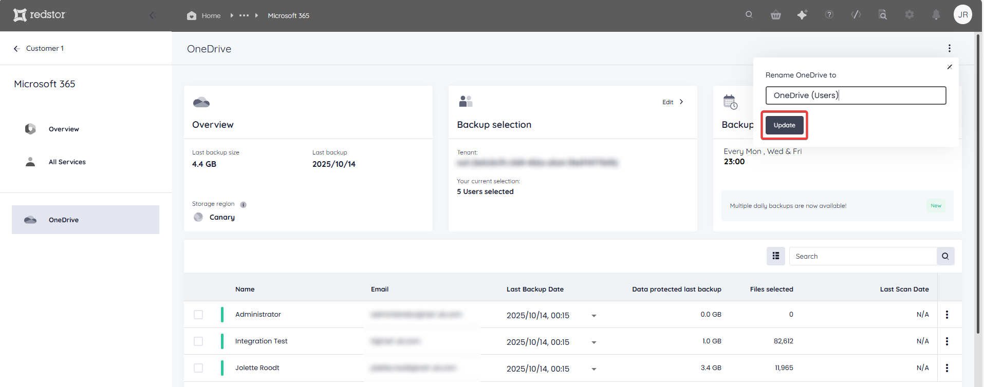The height and width of the screenshot is (387, 984).
Task: Click the New badge on backup banner
Action: coord(936,206)
